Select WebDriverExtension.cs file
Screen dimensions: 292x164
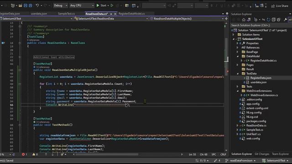tap(264, 95)
